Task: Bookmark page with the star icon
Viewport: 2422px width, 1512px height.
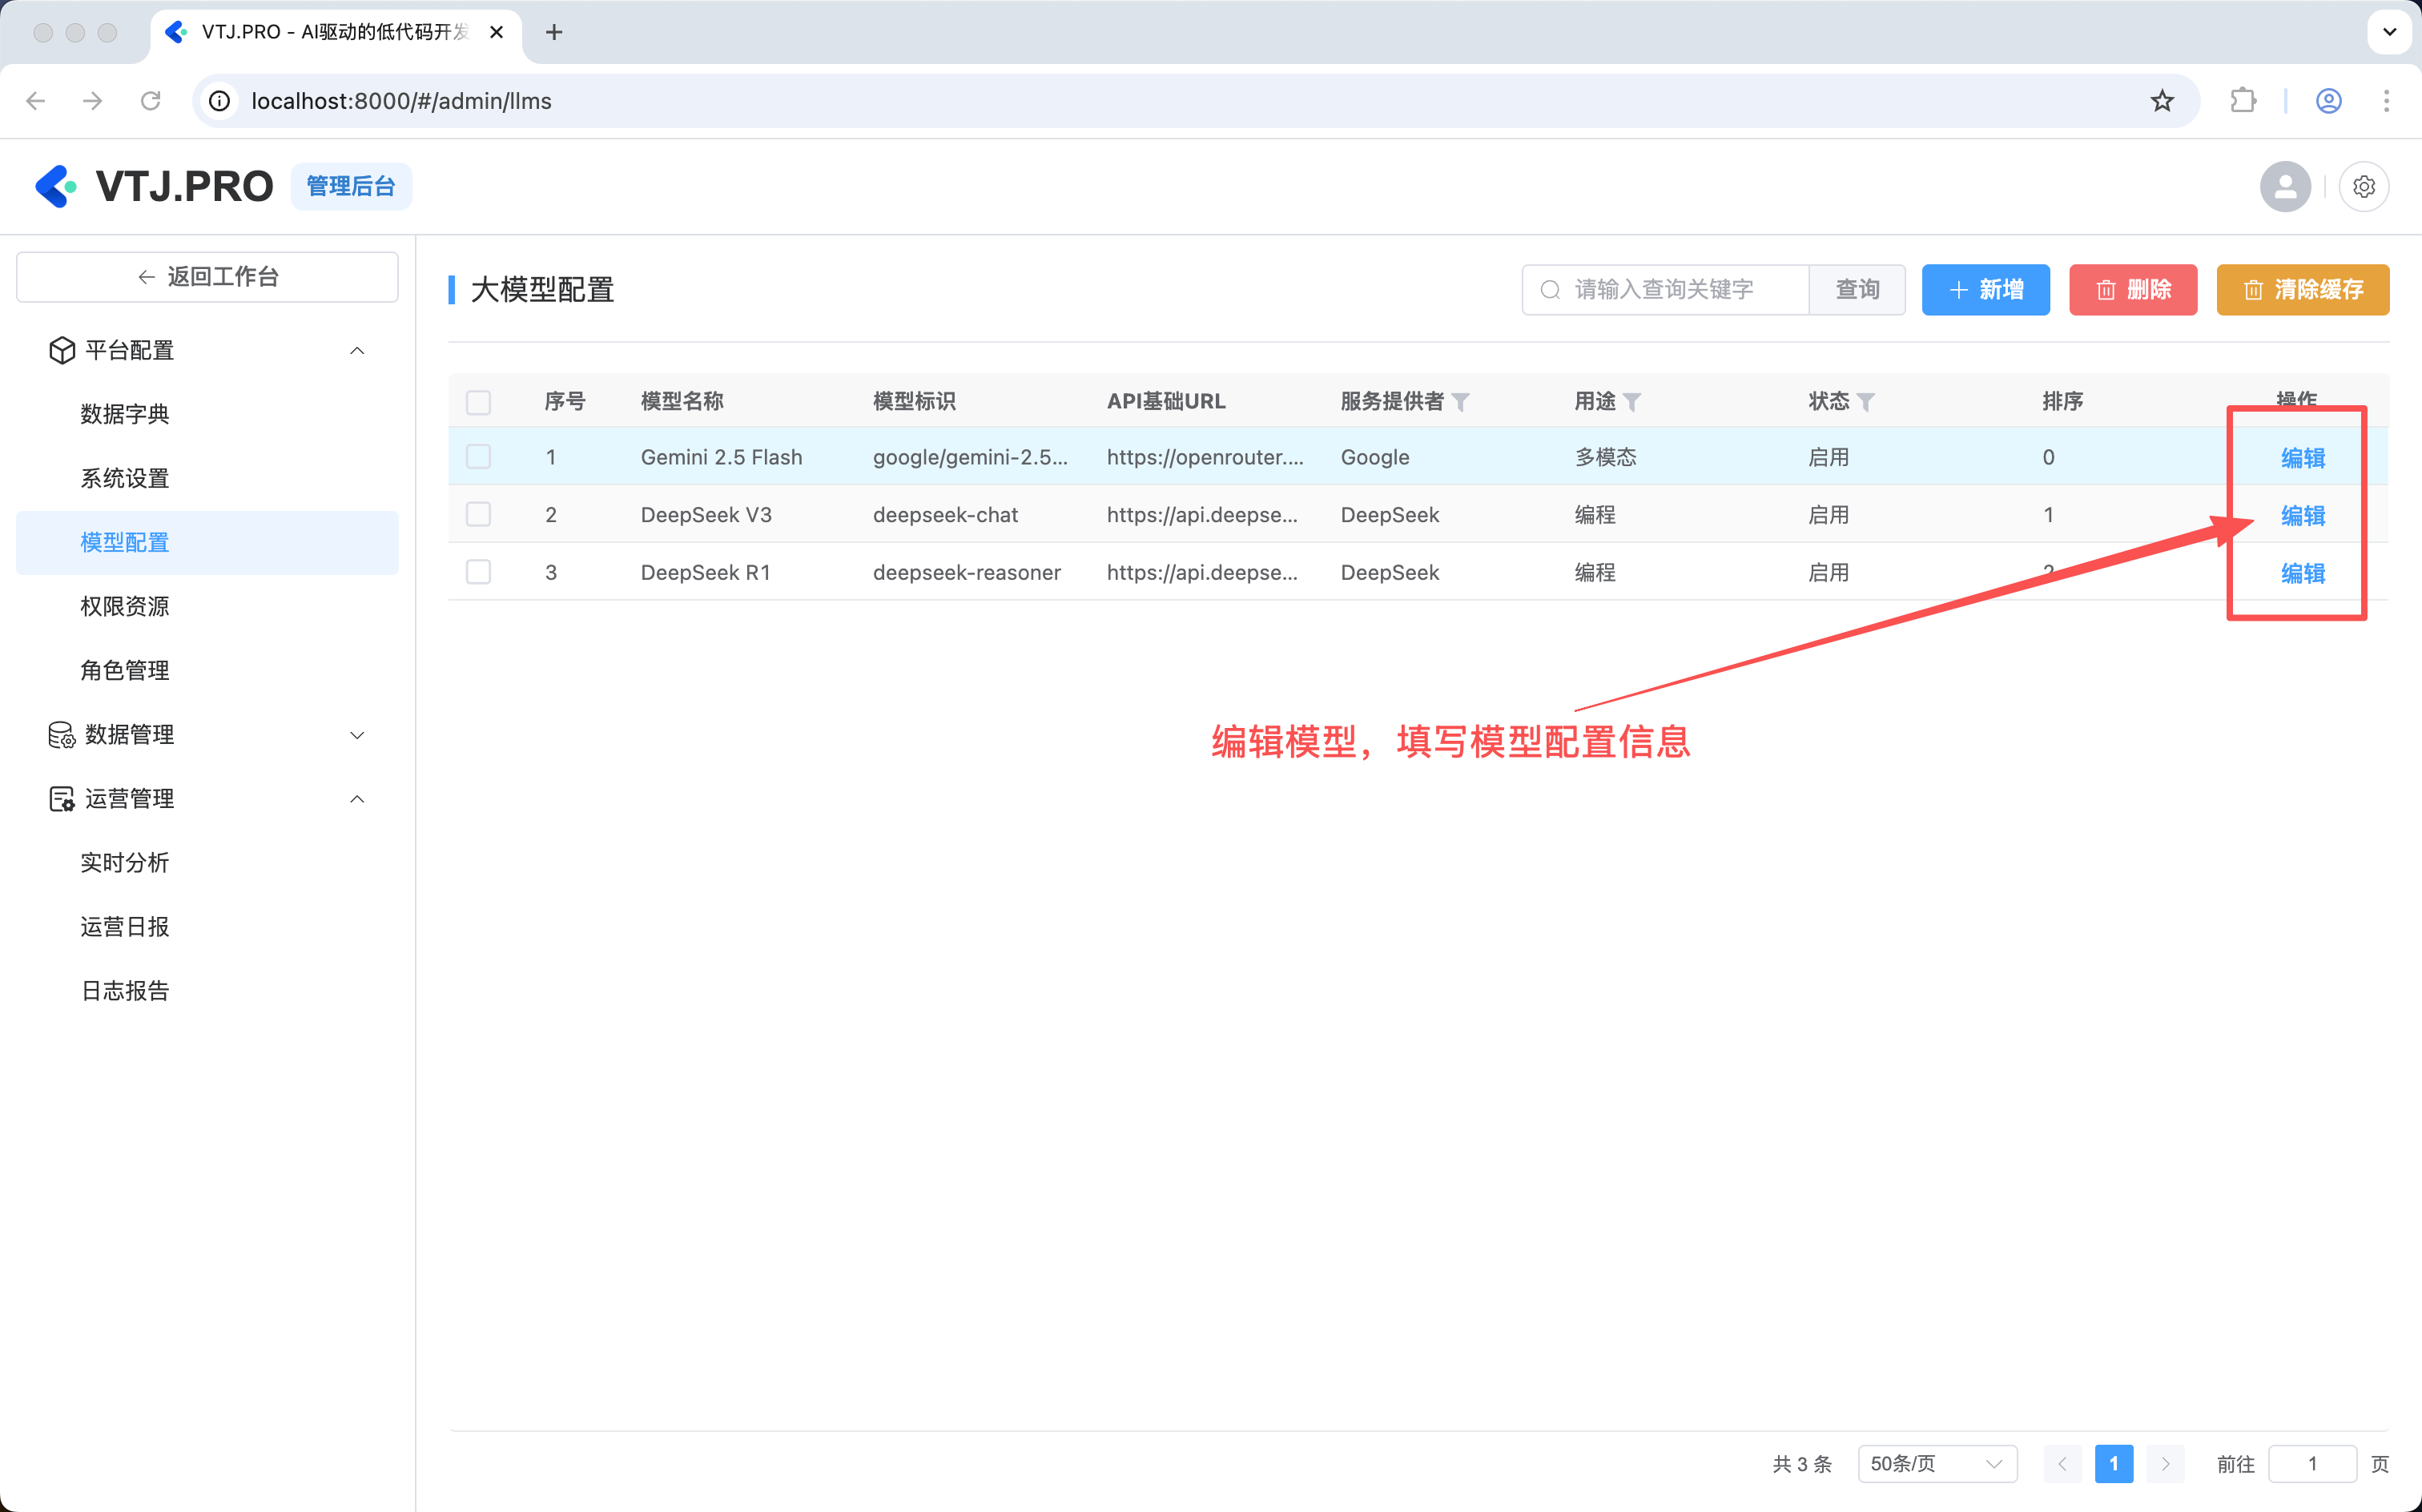Action: pos(2162,101)
